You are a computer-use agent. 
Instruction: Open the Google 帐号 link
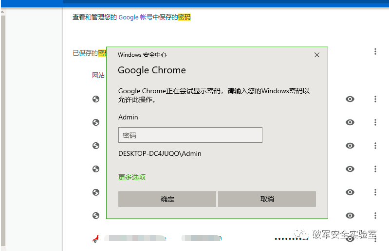tap(135, 17)
